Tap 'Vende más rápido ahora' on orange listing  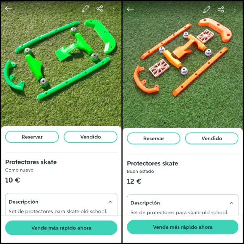(x=183, y=227)
